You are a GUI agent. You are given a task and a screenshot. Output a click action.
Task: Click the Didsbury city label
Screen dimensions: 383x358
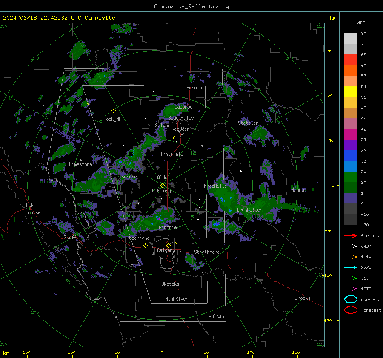coord(160,191)
